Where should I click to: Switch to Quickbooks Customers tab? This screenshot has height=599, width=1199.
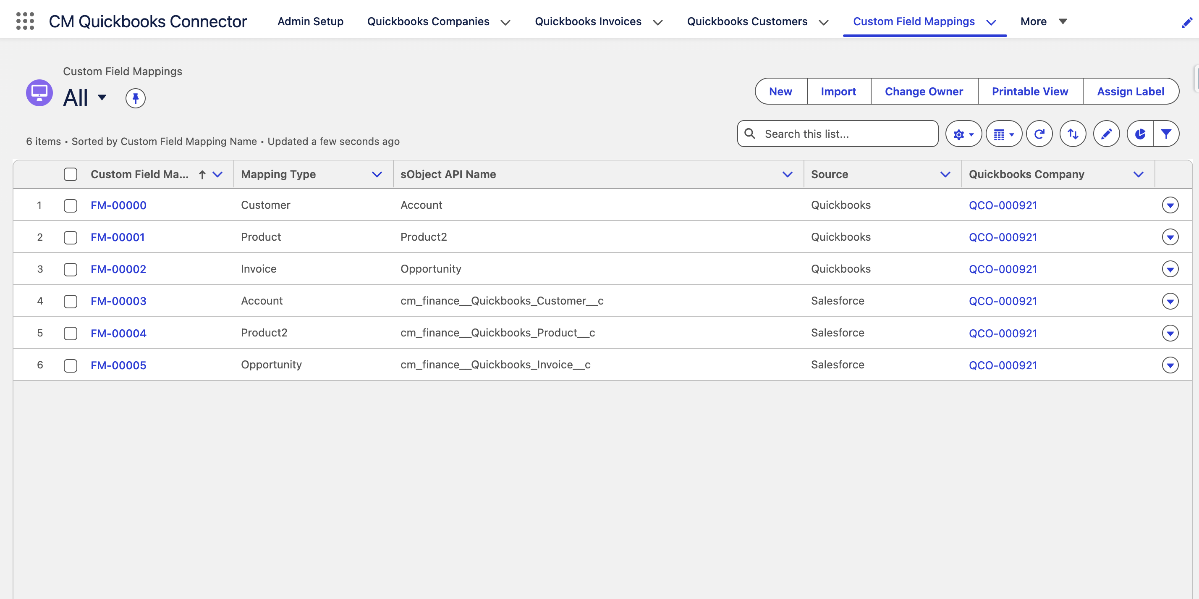pos(747,21)
